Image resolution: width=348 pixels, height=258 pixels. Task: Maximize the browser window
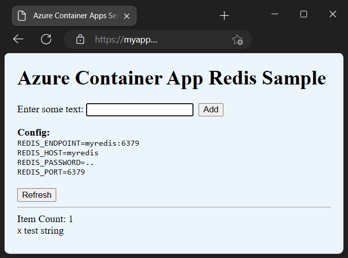[x=304, y=14]
